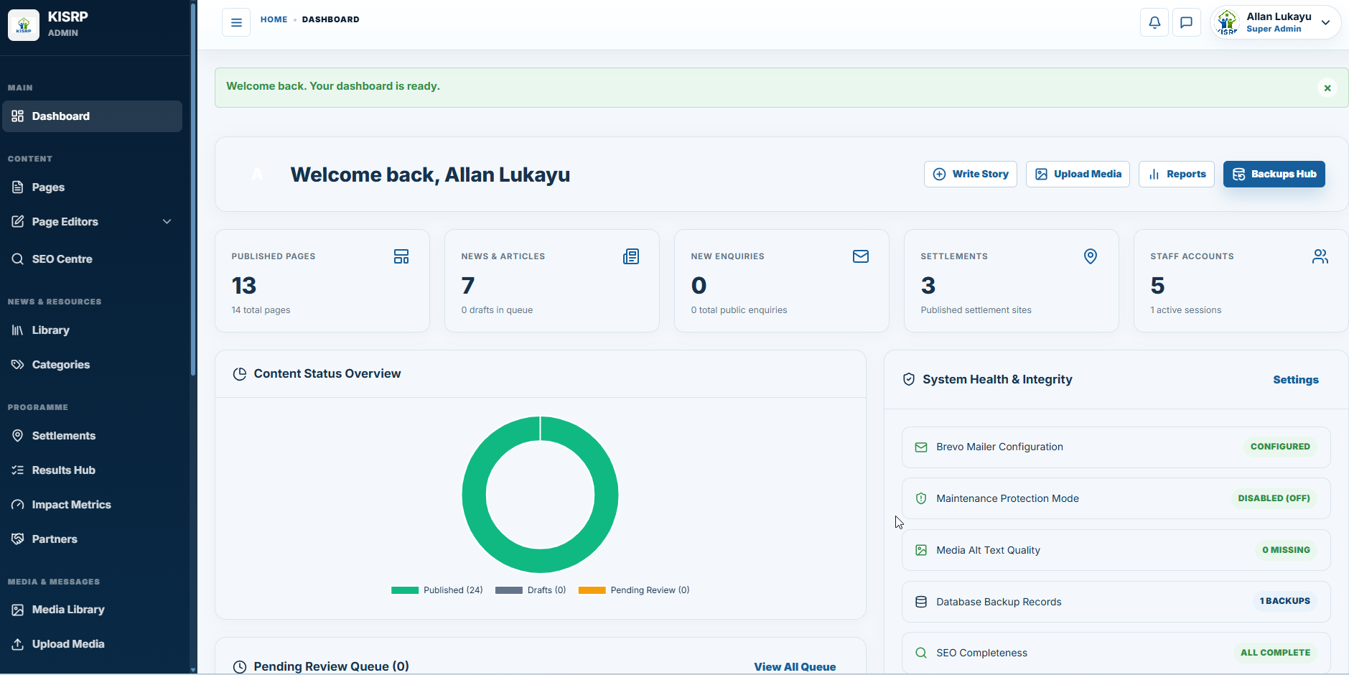Go to Dashboard in sidebar

[x=92, y=116]
